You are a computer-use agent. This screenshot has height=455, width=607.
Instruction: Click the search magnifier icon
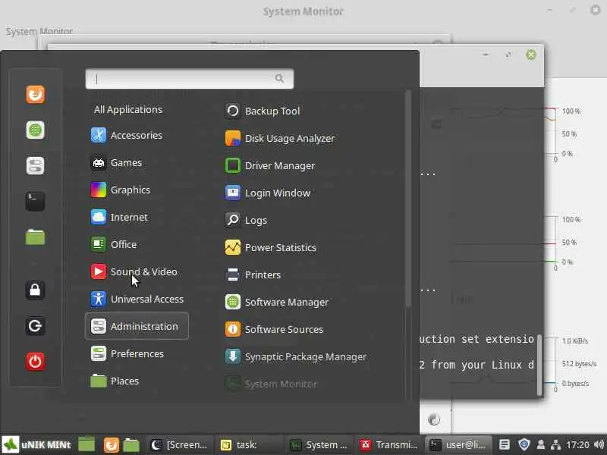point(279,79)
